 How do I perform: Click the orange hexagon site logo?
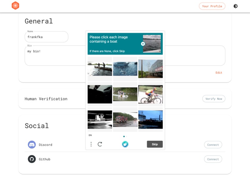pyautogui.click(x=16, y=6)
